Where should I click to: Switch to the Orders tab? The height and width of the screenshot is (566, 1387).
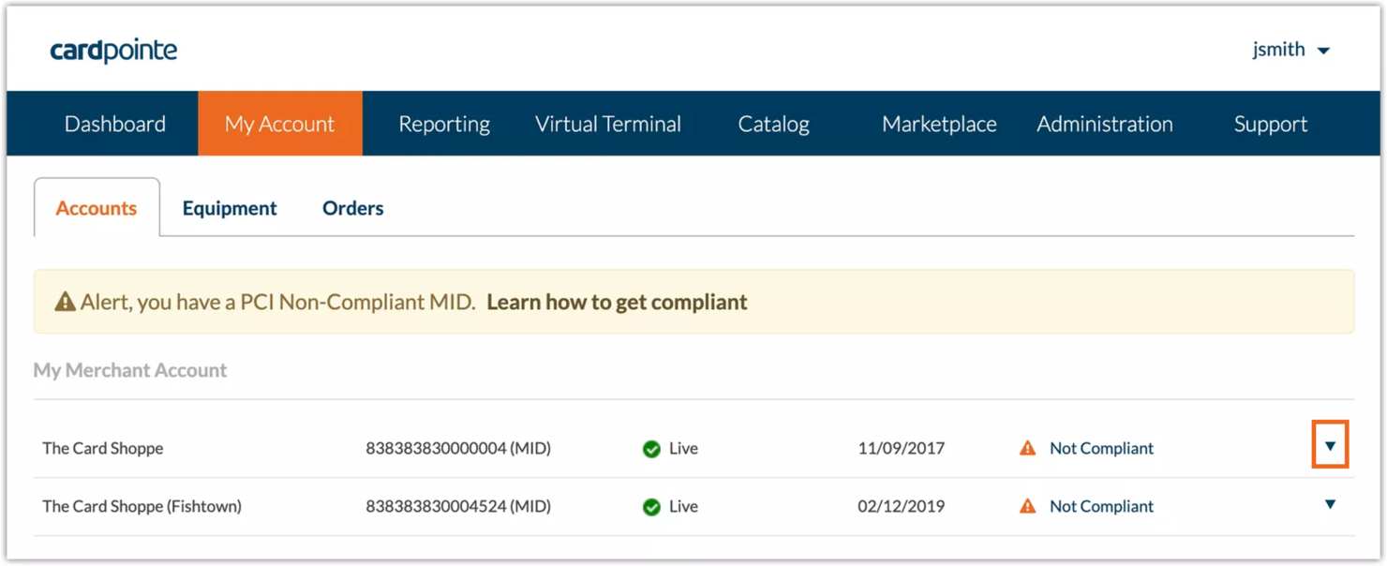[352, 208]
